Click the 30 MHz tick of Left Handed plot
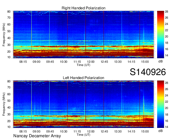 (x=9, y=114)
